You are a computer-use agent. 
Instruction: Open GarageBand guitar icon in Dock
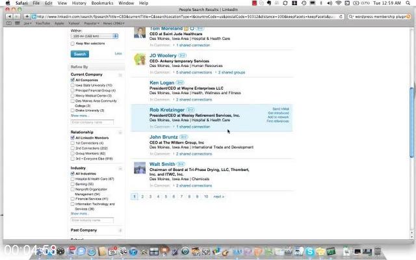(226, 252)
